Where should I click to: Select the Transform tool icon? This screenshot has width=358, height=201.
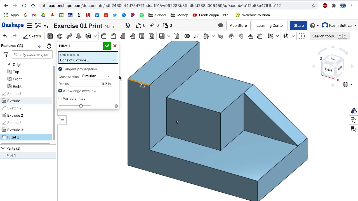[206, 36]
